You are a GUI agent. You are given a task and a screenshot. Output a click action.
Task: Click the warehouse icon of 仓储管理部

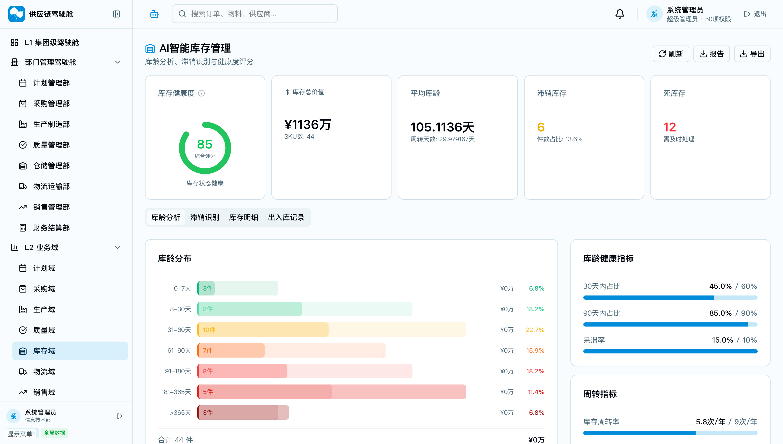tap(23, 166)
